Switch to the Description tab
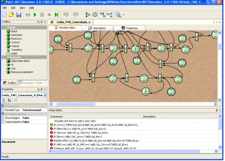Viewport: 225px width, 161px height. 97,28
